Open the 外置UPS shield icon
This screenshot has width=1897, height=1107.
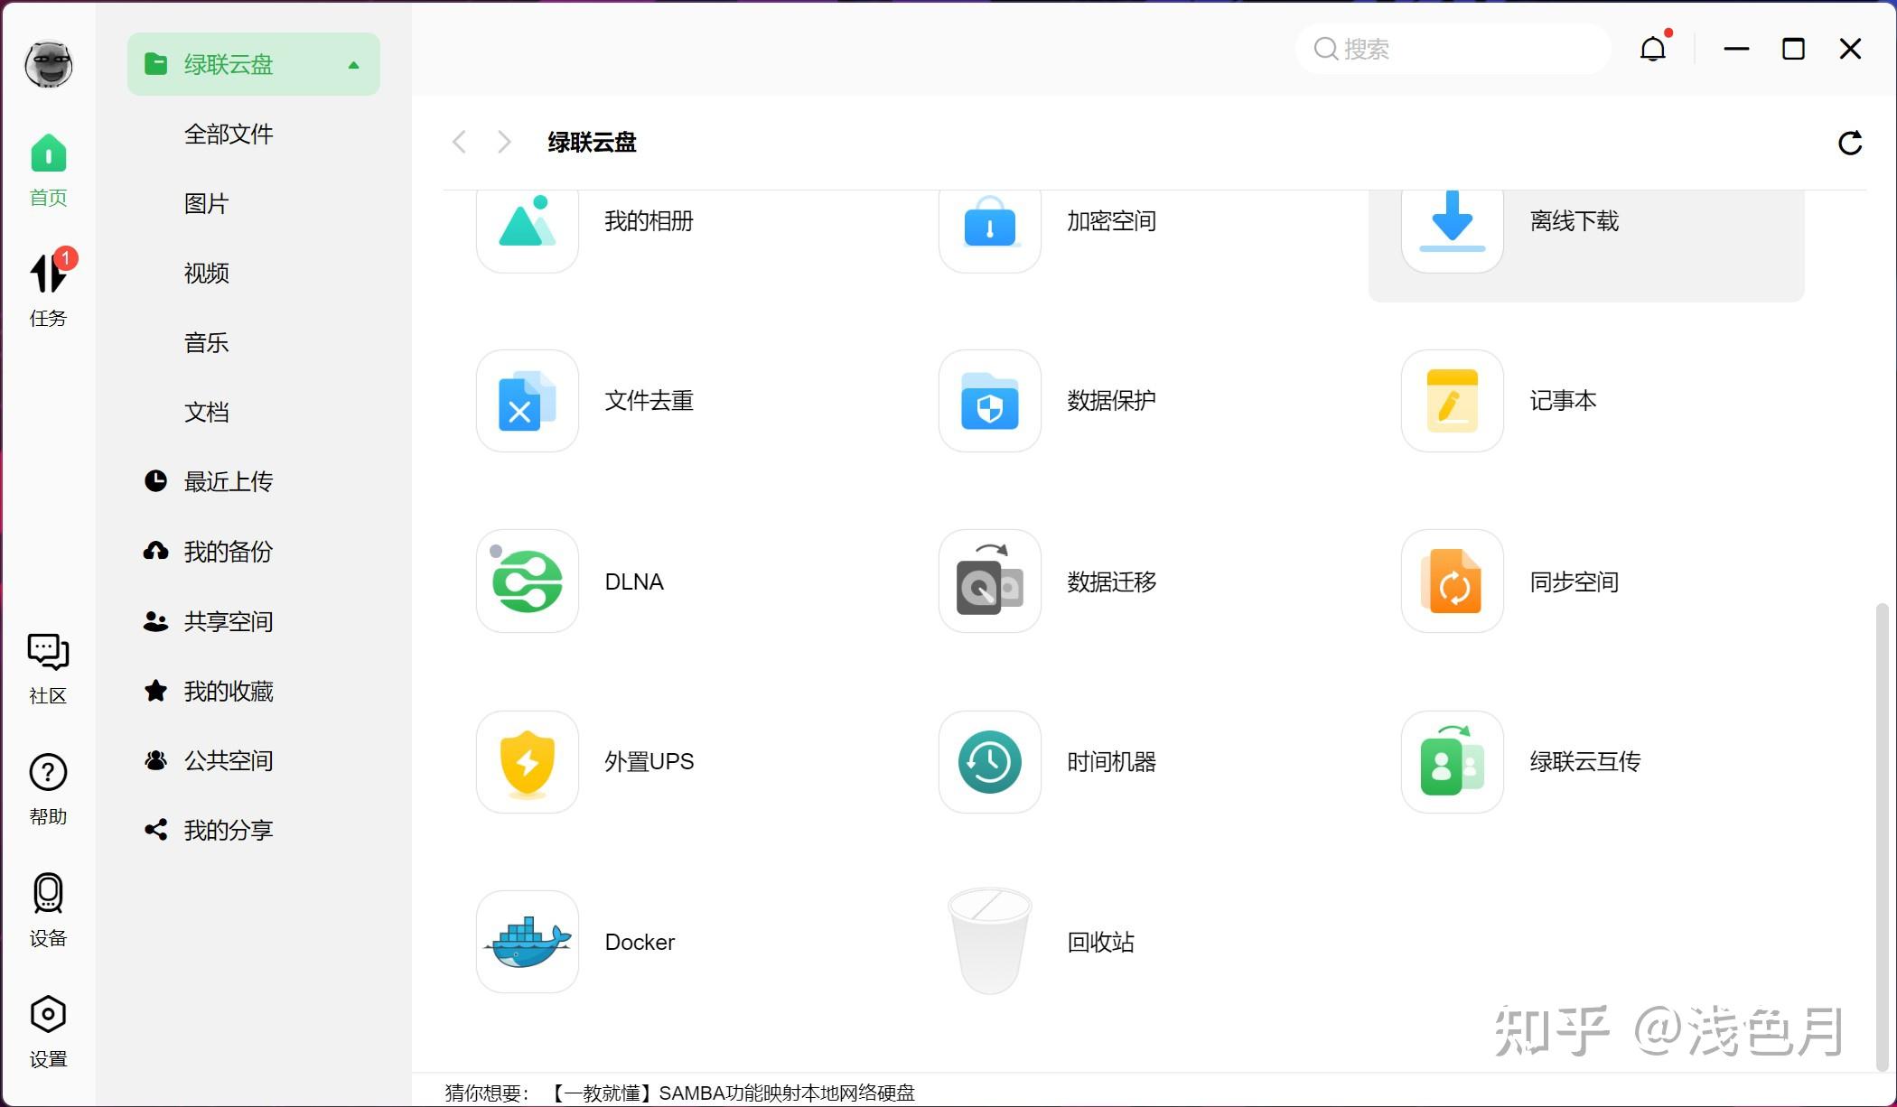pyautogui.click(x=528, y=761)
